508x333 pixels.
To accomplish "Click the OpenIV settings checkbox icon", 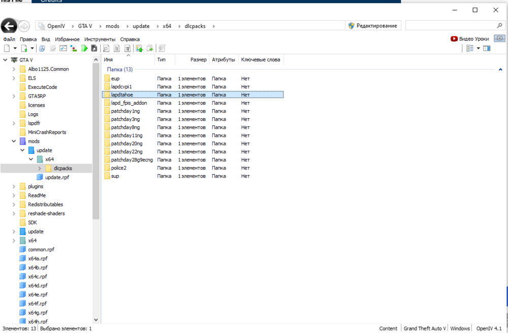I will click(62, 48).
